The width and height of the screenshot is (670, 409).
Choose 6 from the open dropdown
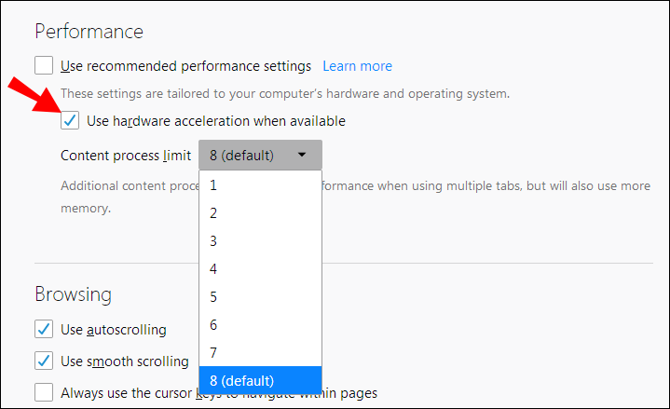tap(260, 324)
